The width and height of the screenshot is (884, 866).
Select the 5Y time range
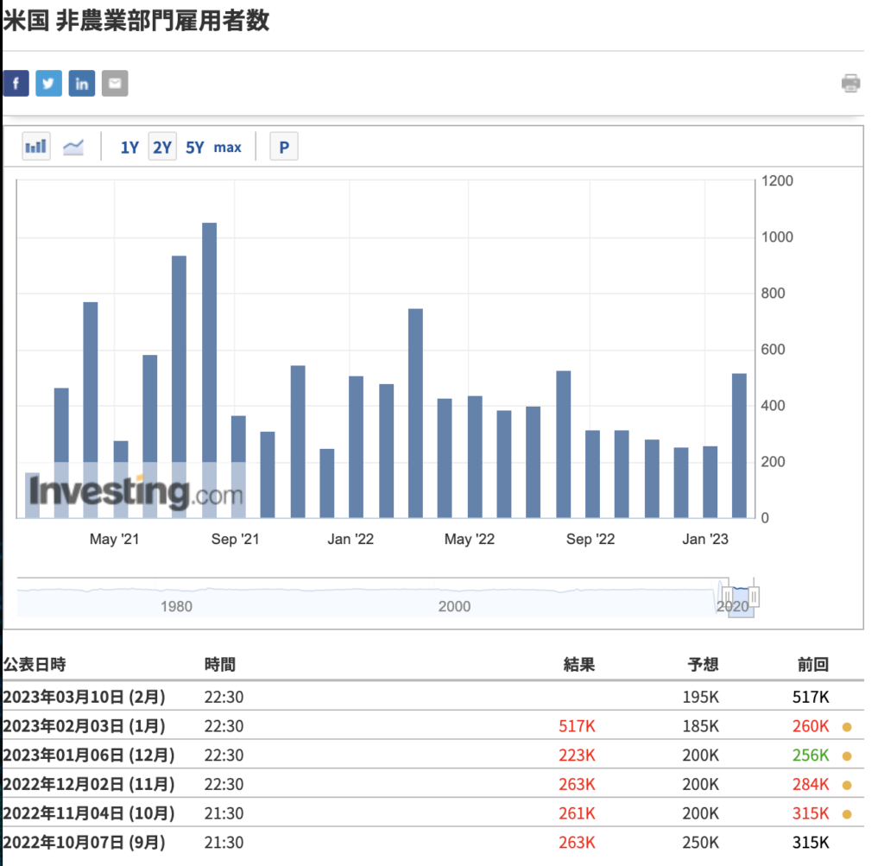[194, 148]
